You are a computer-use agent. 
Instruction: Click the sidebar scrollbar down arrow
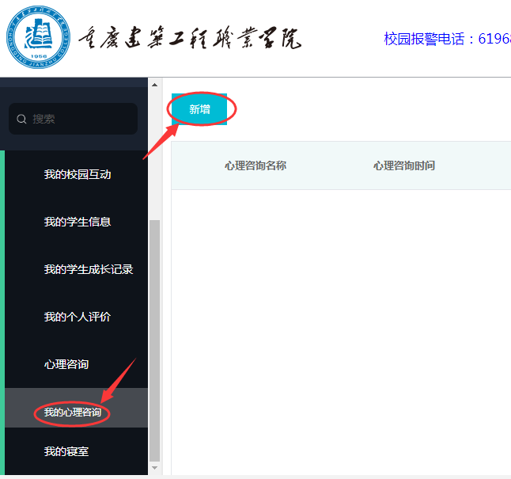click(154, 469)
